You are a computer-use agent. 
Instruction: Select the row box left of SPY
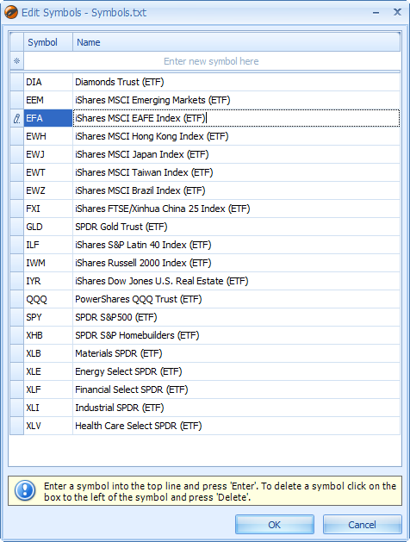16,317
